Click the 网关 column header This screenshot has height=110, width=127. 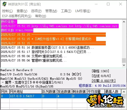[5, 91]
